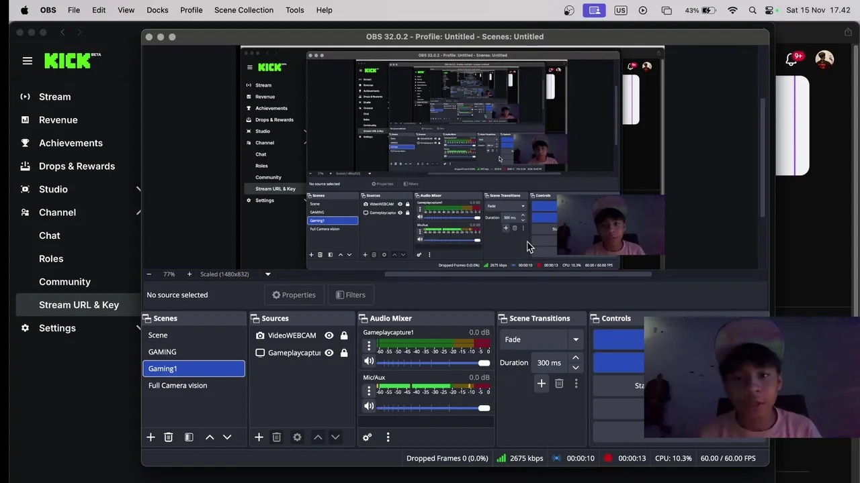Open Gameplaycapture1 audio options dots
This screenshot has height=483, width=860.
(x=368, y=346)
